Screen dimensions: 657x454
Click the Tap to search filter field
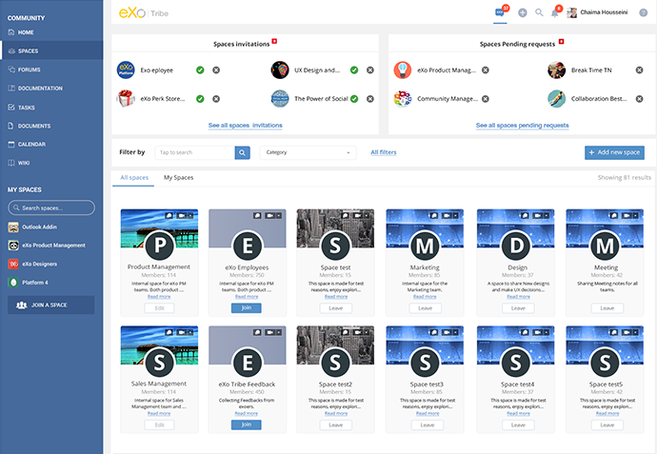click(195, 152)
